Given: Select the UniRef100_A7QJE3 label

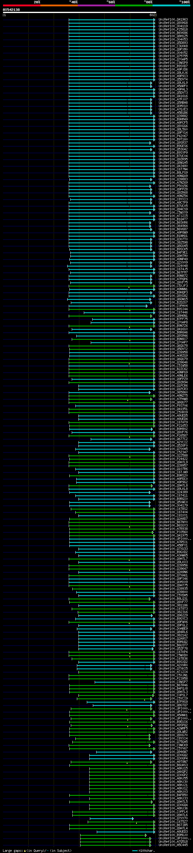Looking at the screenshot, I should (173, 109).
